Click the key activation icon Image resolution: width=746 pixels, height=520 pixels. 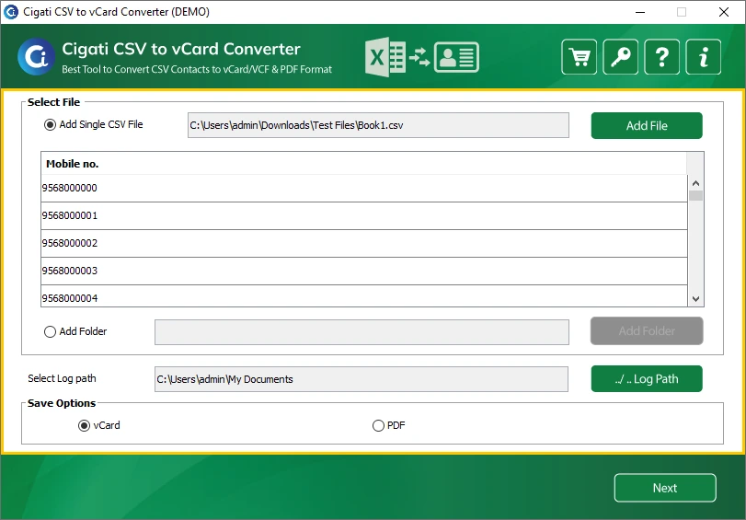pos(620,57)
